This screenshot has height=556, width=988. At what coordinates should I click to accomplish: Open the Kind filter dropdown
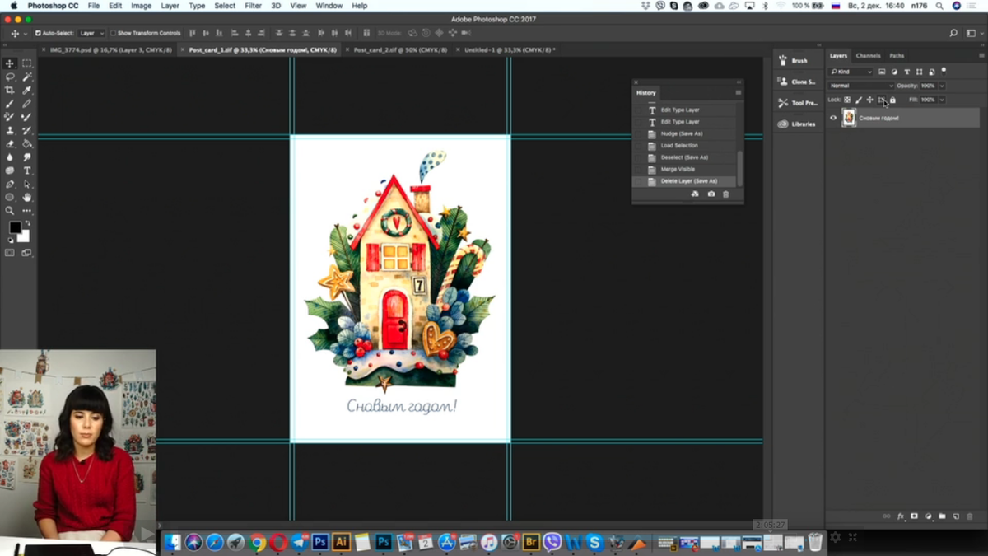pos(851,72)
